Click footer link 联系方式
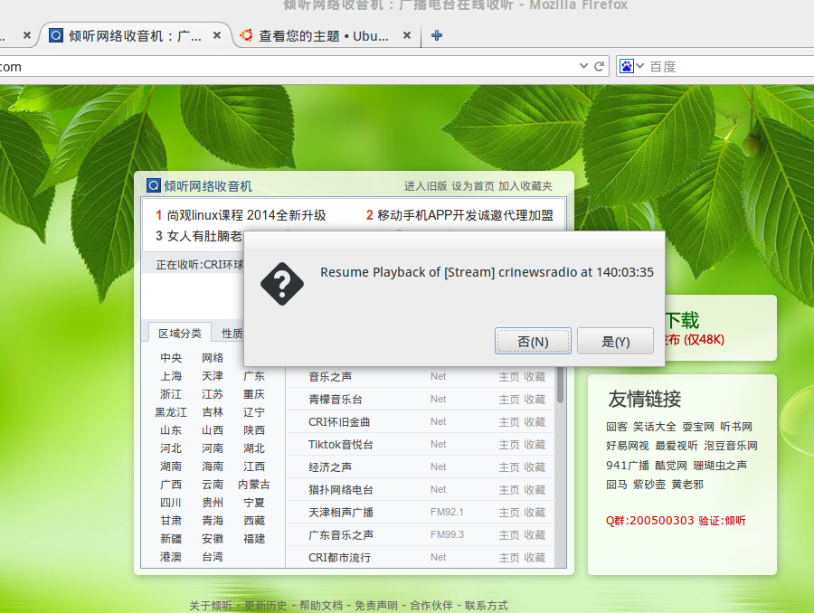The height and width of the screenshot is (613, 814). [487, 605]
